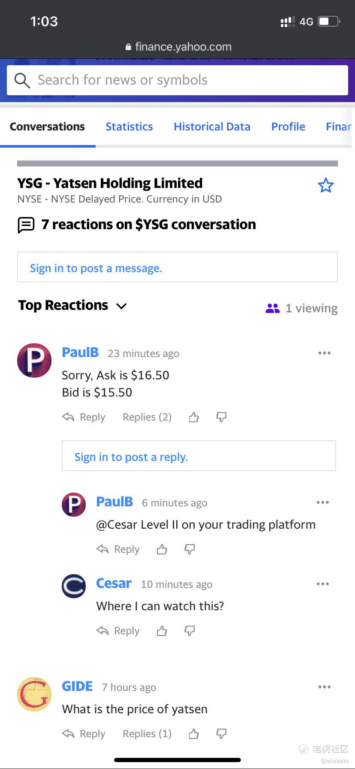The height and width of the screenshot is (769, 355).
Task: Open more options for PaulB's top comment
Action: coord(325,353)
